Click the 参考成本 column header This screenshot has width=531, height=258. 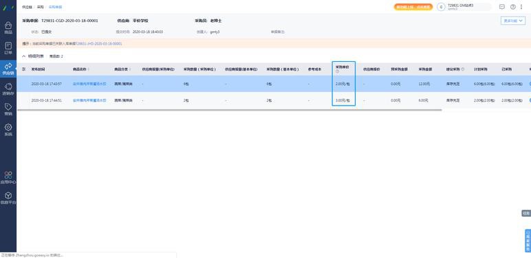[314, 69]
